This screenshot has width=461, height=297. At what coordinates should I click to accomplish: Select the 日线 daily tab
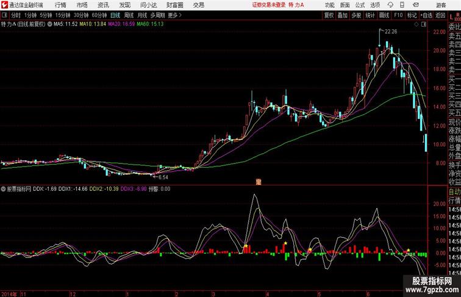pos(115,15)
